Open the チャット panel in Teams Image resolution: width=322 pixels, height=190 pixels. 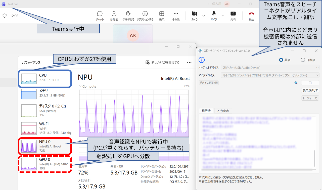pyautogui.click(x=100, y=16)
